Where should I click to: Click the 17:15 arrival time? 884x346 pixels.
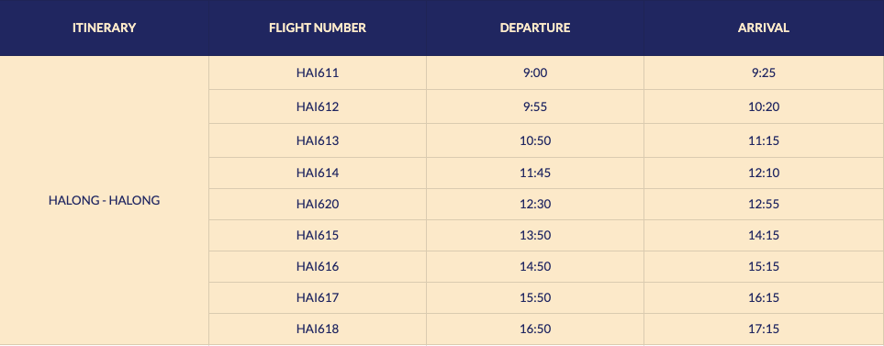[x=764, y=329]
